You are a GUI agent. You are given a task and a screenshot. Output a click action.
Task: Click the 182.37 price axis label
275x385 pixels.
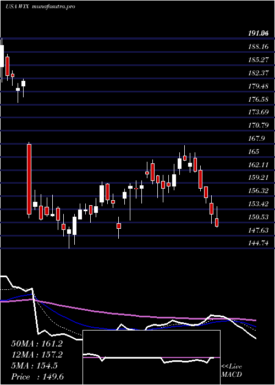coord(258,73)
